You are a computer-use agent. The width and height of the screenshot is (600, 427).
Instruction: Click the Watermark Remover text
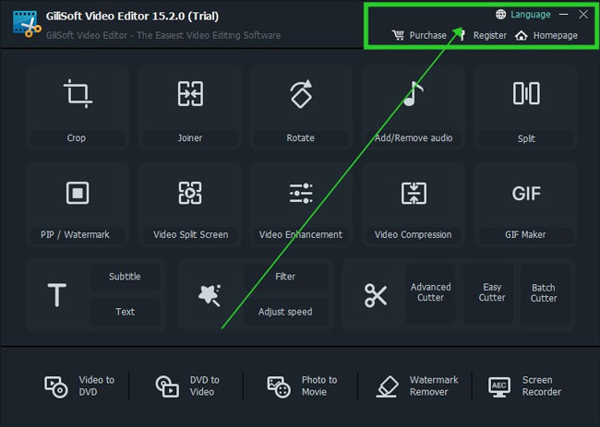434,385
